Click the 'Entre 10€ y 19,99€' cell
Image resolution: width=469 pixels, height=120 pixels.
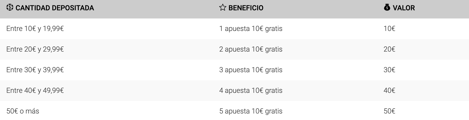35,29
